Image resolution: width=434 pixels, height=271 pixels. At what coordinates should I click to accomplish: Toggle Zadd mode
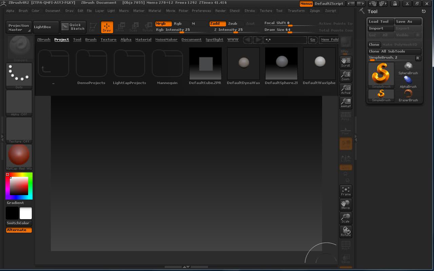coord(218,24)
